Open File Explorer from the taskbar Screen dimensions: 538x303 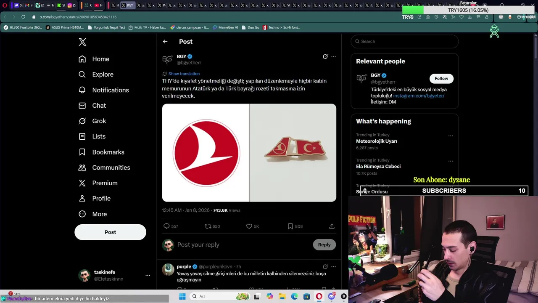coord(282,296)
